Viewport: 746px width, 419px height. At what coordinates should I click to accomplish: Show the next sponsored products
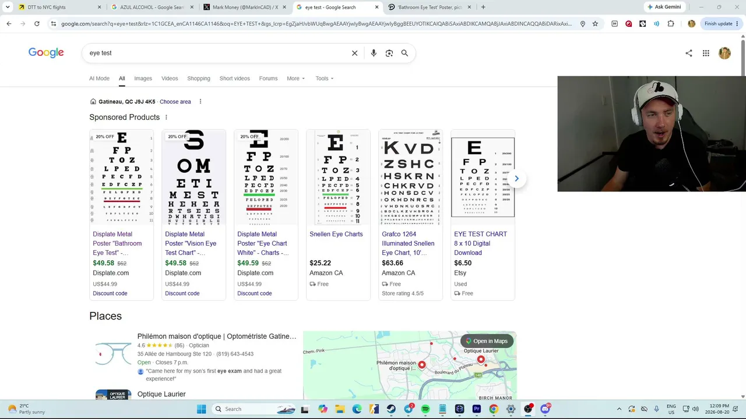tap(516, 179)
